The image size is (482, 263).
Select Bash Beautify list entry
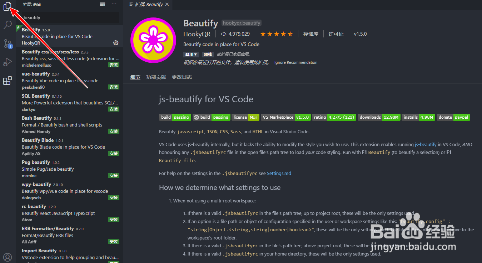[x=70, y=125]
